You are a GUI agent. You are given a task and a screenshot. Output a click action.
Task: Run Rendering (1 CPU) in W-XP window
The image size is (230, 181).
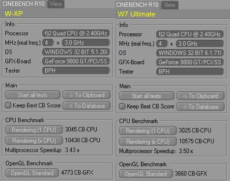[x=34, y=130]
